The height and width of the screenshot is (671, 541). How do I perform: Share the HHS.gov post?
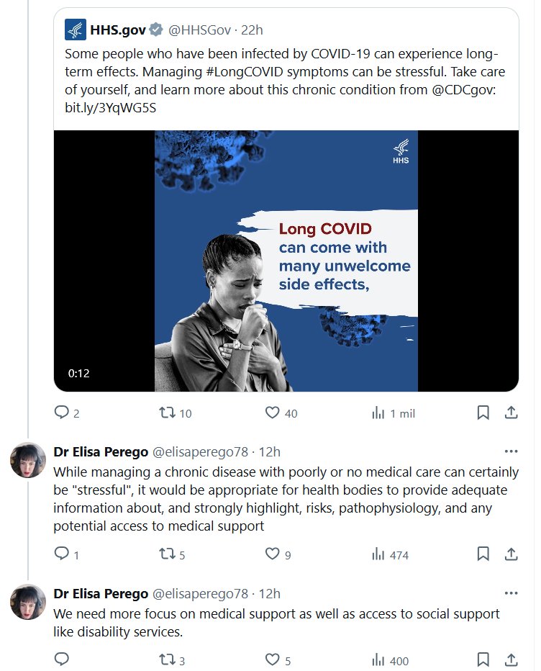[x=511, y=413]
